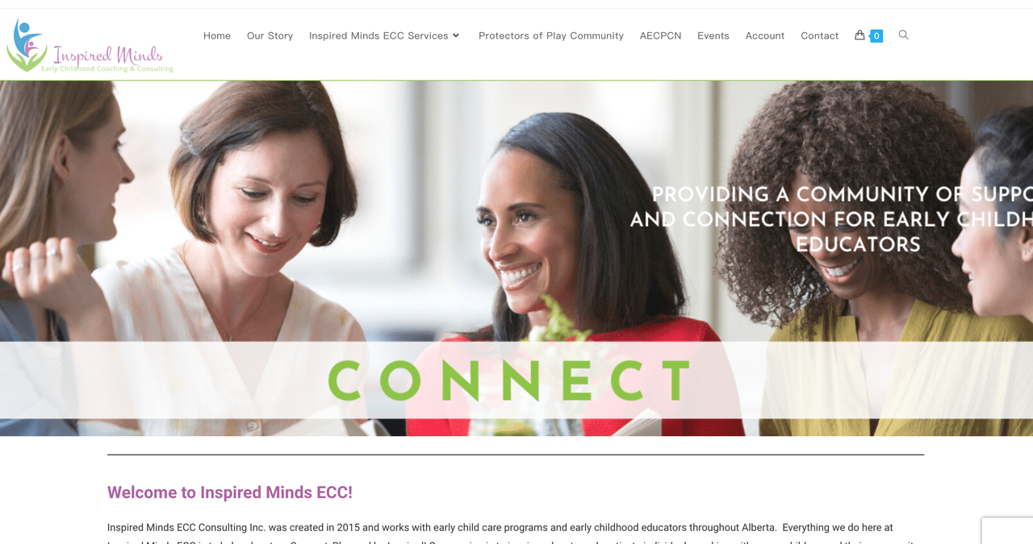Screen dimensions: 1033x544
Task: Open the AECPCN page
Action: click(660, 35)
